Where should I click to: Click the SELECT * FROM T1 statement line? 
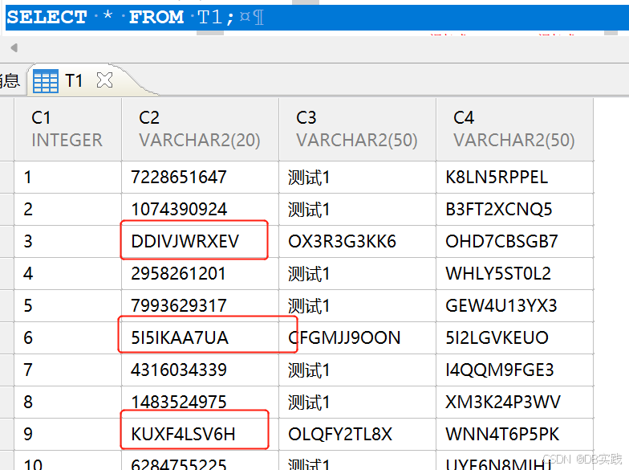coord(317,18)
